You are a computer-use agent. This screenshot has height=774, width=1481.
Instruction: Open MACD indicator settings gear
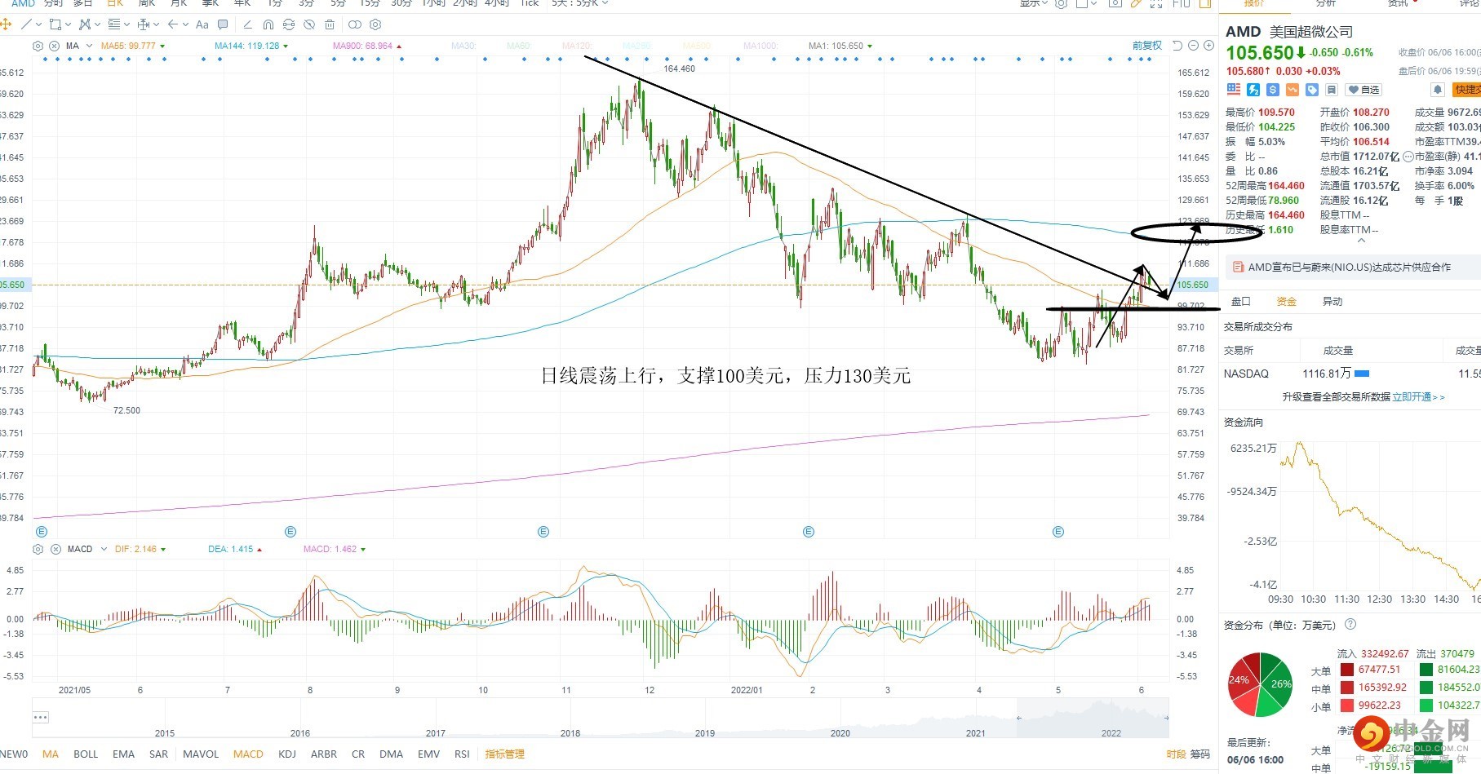click(38, 549)
